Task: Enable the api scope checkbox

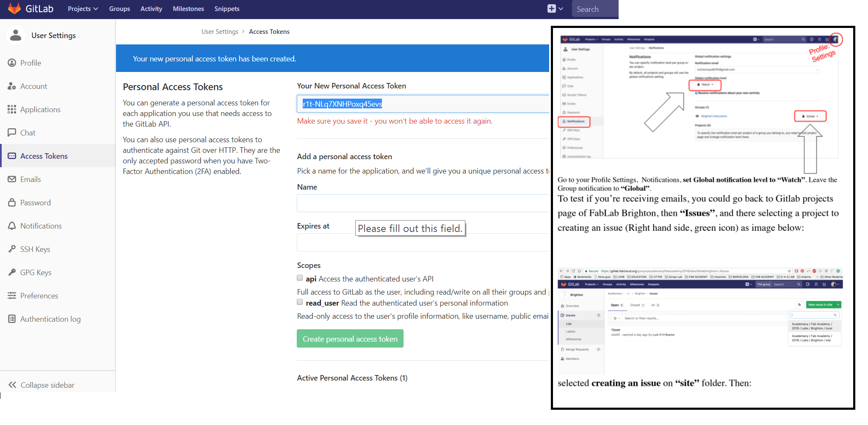Action: tap(300, 278)
